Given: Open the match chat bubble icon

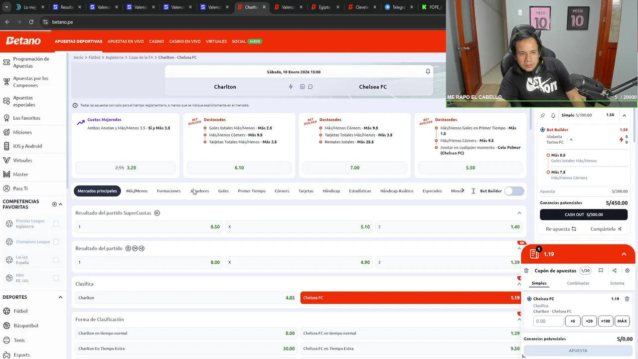Looking at the screenshot, I should 310,87.
